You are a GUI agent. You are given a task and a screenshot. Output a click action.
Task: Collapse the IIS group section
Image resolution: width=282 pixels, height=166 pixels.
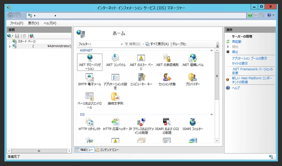coord(211,114)
